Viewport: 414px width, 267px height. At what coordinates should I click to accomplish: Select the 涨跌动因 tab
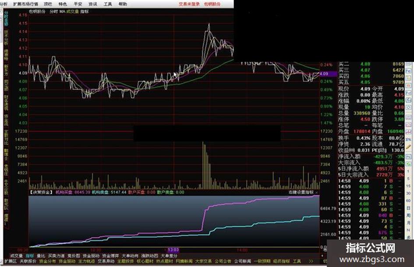click(x=149, y=256)
